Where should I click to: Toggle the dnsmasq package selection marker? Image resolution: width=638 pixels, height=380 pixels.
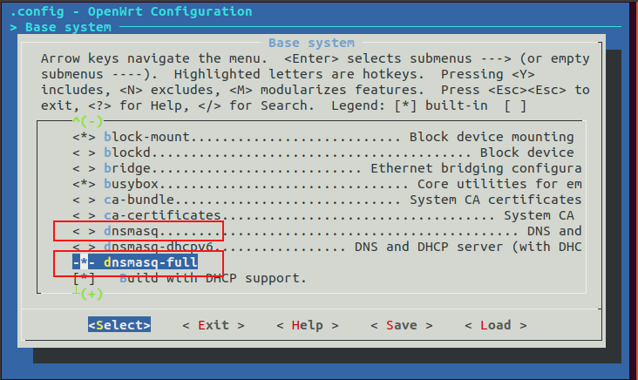[84, 231]
